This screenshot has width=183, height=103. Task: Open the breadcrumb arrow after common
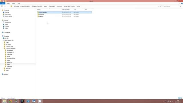[63, 6]
